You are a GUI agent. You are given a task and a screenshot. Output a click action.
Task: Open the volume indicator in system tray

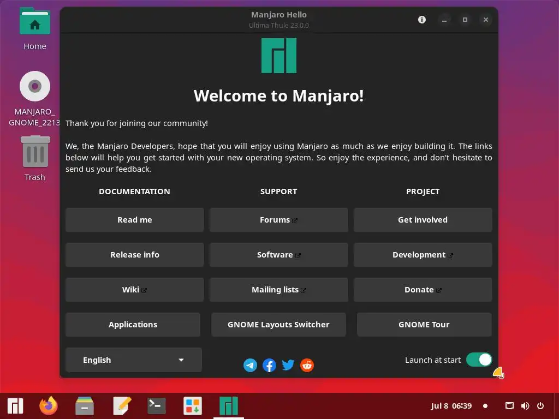pyautogui.click(x=525, y=406)
